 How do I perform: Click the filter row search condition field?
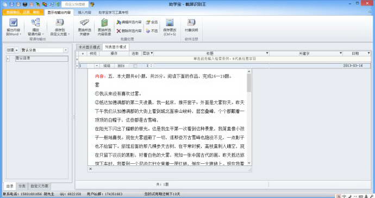coord(224,59)
